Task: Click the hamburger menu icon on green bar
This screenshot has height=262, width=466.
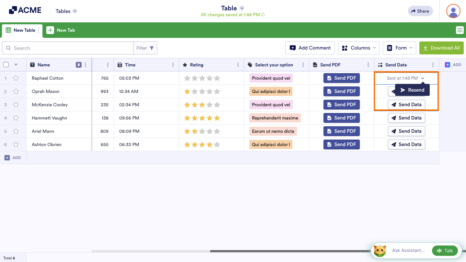Action: (x=460, y=30)
